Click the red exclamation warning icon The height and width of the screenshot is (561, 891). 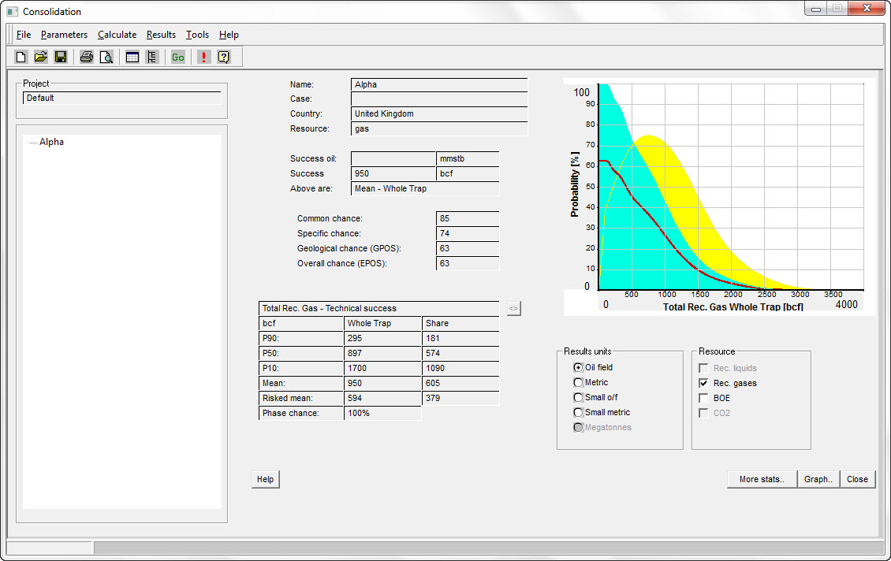pos(203,56)
